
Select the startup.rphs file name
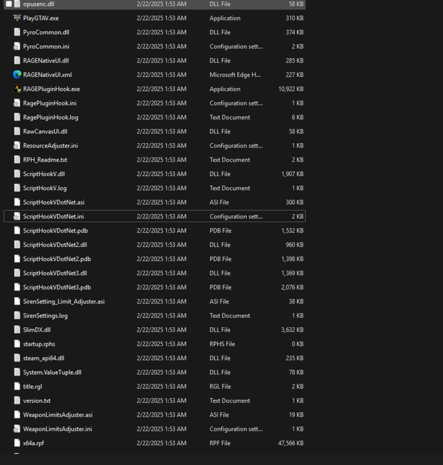pyautogui.click(x=39, y=344)
